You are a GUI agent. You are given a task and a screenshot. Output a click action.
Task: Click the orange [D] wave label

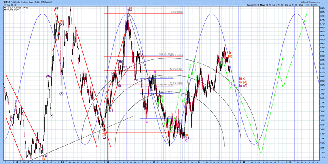click(x=187, y=135)
